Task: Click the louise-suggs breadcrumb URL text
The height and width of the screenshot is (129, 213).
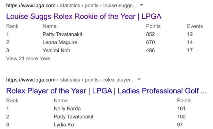Action: click(x=71, y=6)
